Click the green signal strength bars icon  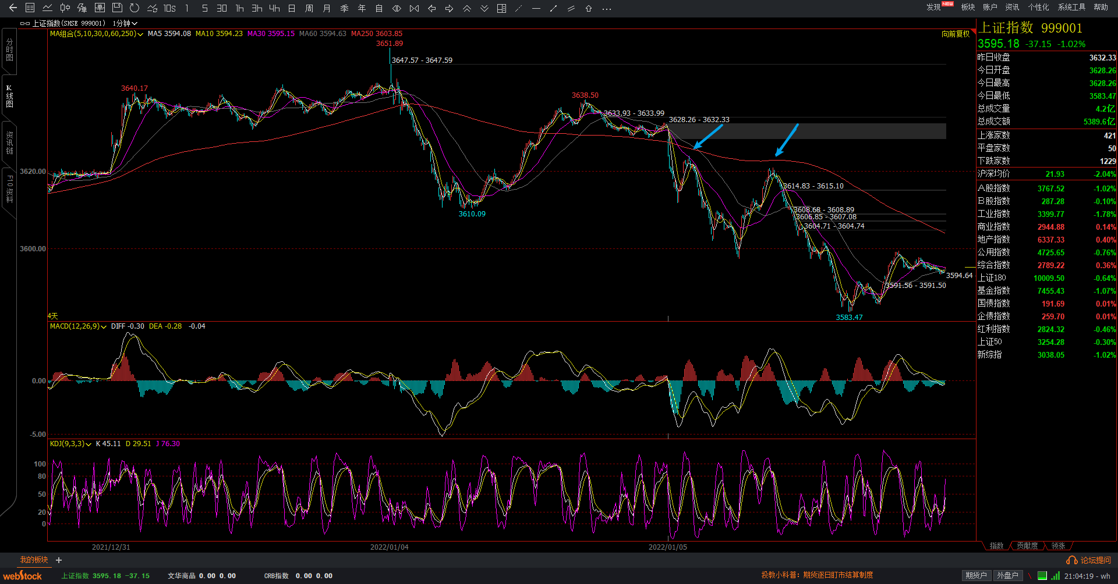(1055, 576)
